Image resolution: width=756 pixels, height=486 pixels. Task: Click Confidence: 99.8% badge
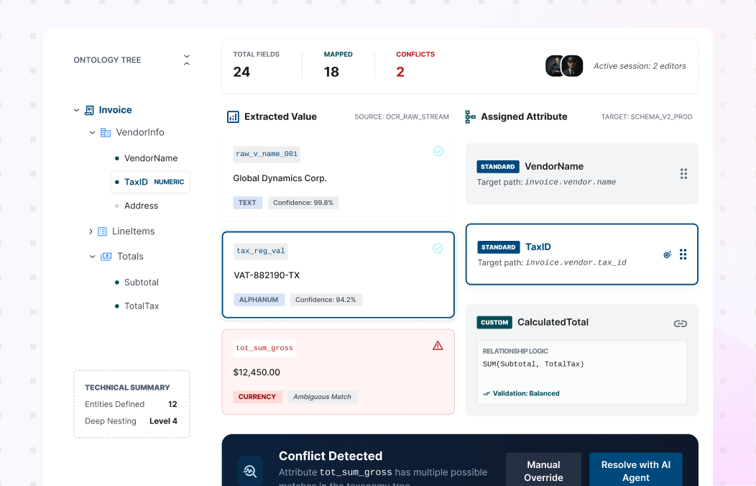click(x=303, y=203)
